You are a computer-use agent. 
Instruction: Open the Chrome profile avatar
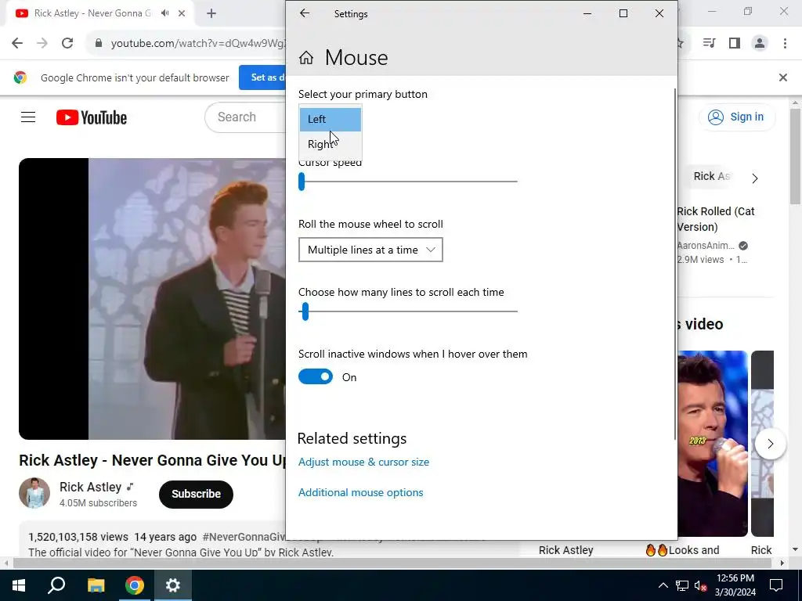760,44
